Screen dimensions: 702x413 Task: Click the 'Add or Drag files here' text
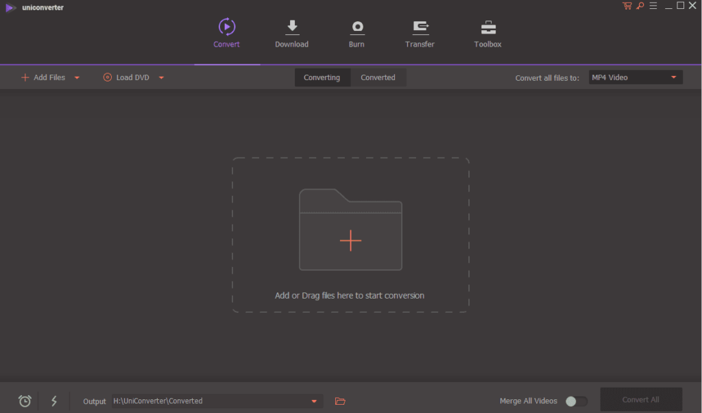coord(350,295)
